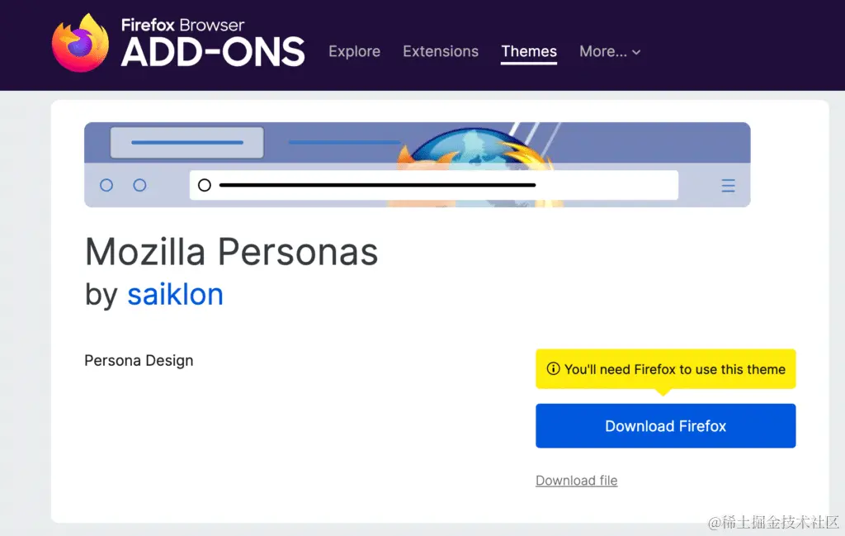Select the Themes navigation tab

coord(529,51)
